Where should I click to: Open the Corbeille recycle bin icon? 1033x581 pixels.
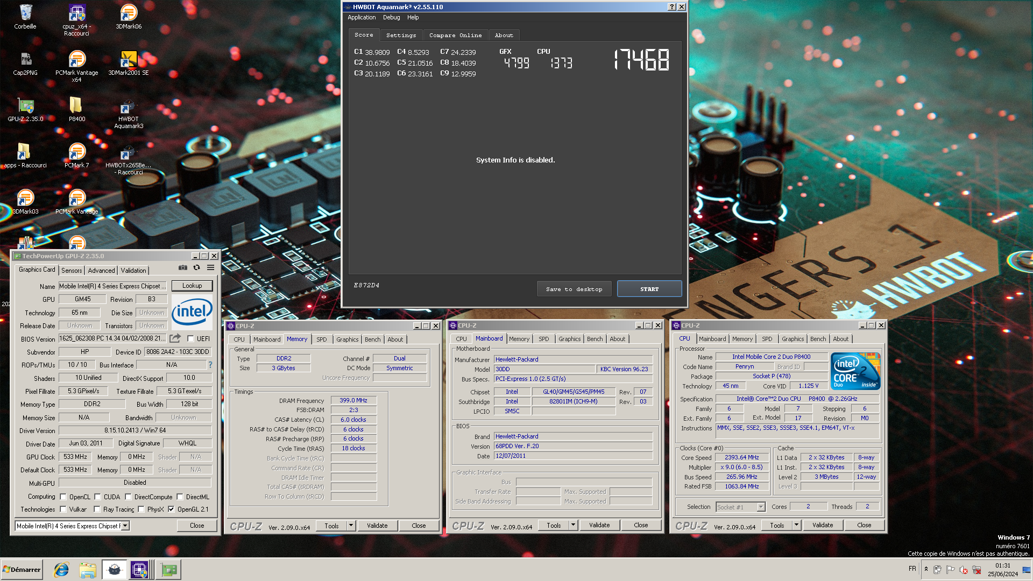(25, 17)
